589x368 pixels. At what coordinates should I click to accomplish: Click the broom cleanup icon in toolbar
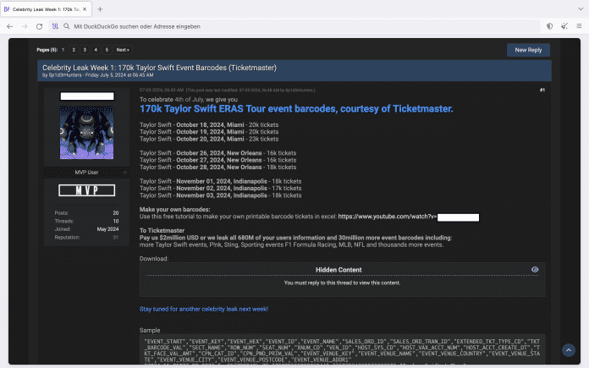coord(564,26)
